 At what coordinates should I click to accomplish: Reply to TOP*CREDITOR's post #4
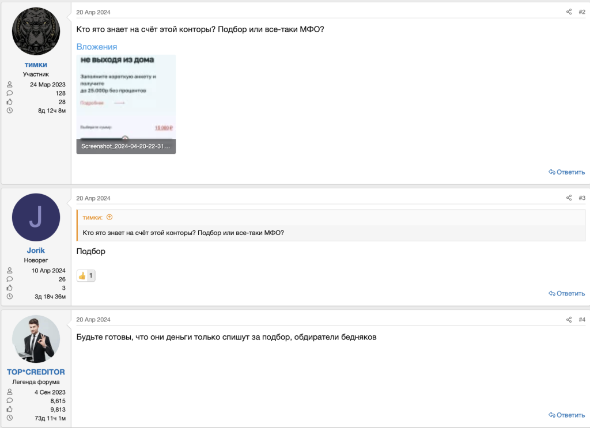point(566,415)
